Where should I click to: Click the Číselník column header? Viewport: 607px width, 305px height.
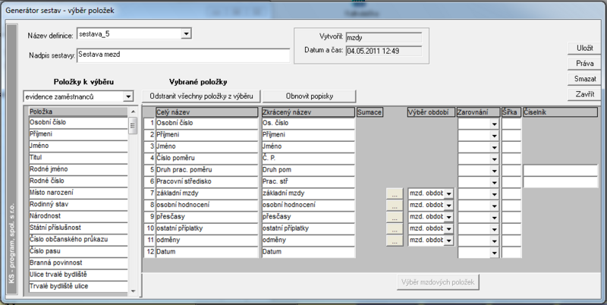point(560,112)
